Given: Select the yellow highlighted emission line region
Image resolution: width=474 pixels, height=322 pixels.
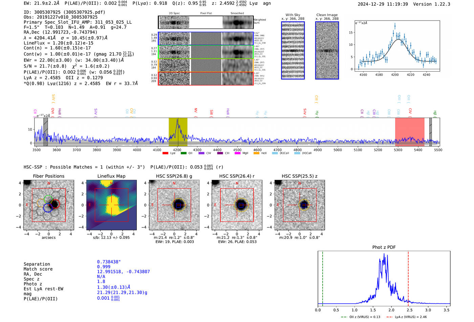Looking at the screenshot, I should coord(178,132).
